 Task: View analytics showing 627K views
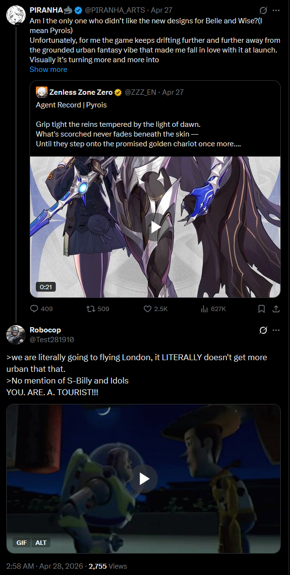click(x=213, y=309)
